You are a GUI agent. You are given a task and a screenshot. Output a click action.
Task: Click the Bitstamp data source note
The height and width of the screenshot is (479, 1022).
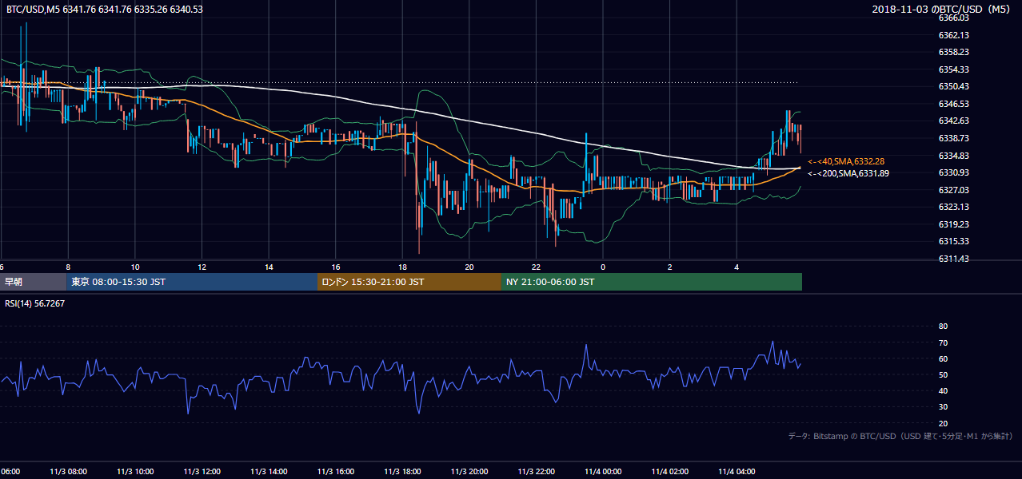[x=900, y=436]
